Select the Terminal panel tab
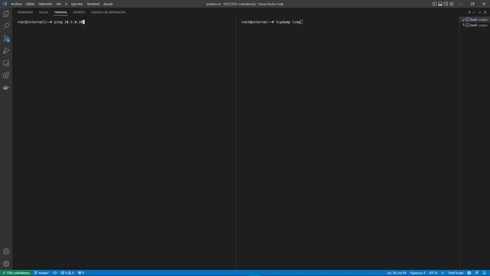This screenshot has width=490, height=276. tap(60, 12)
